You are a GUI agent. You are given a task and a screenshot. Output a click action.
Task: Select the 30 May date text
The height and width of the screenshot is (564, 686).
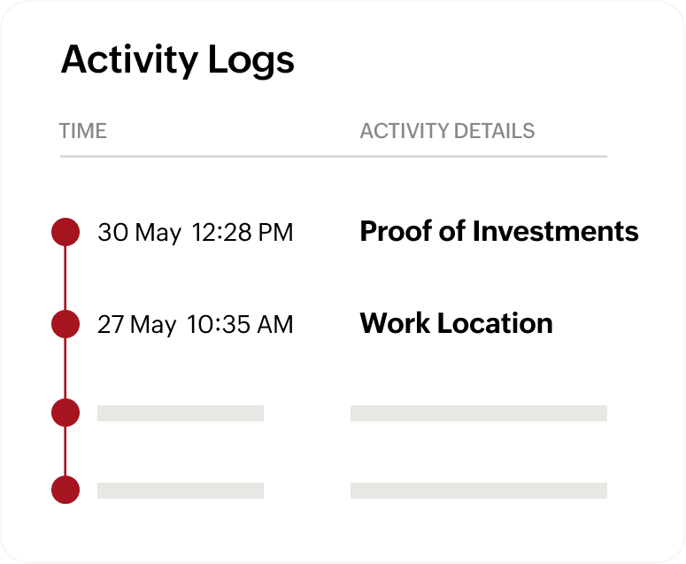pyautogui.click(x=139, y=233)
